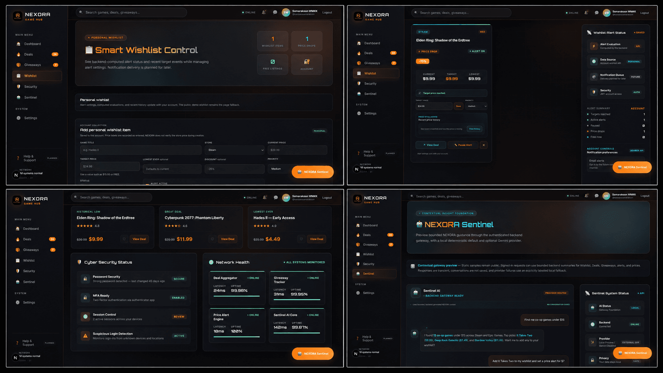Screen dimensions: 663x373
Task: Click Logout on the Sentinel page
Action: point(645,196)
